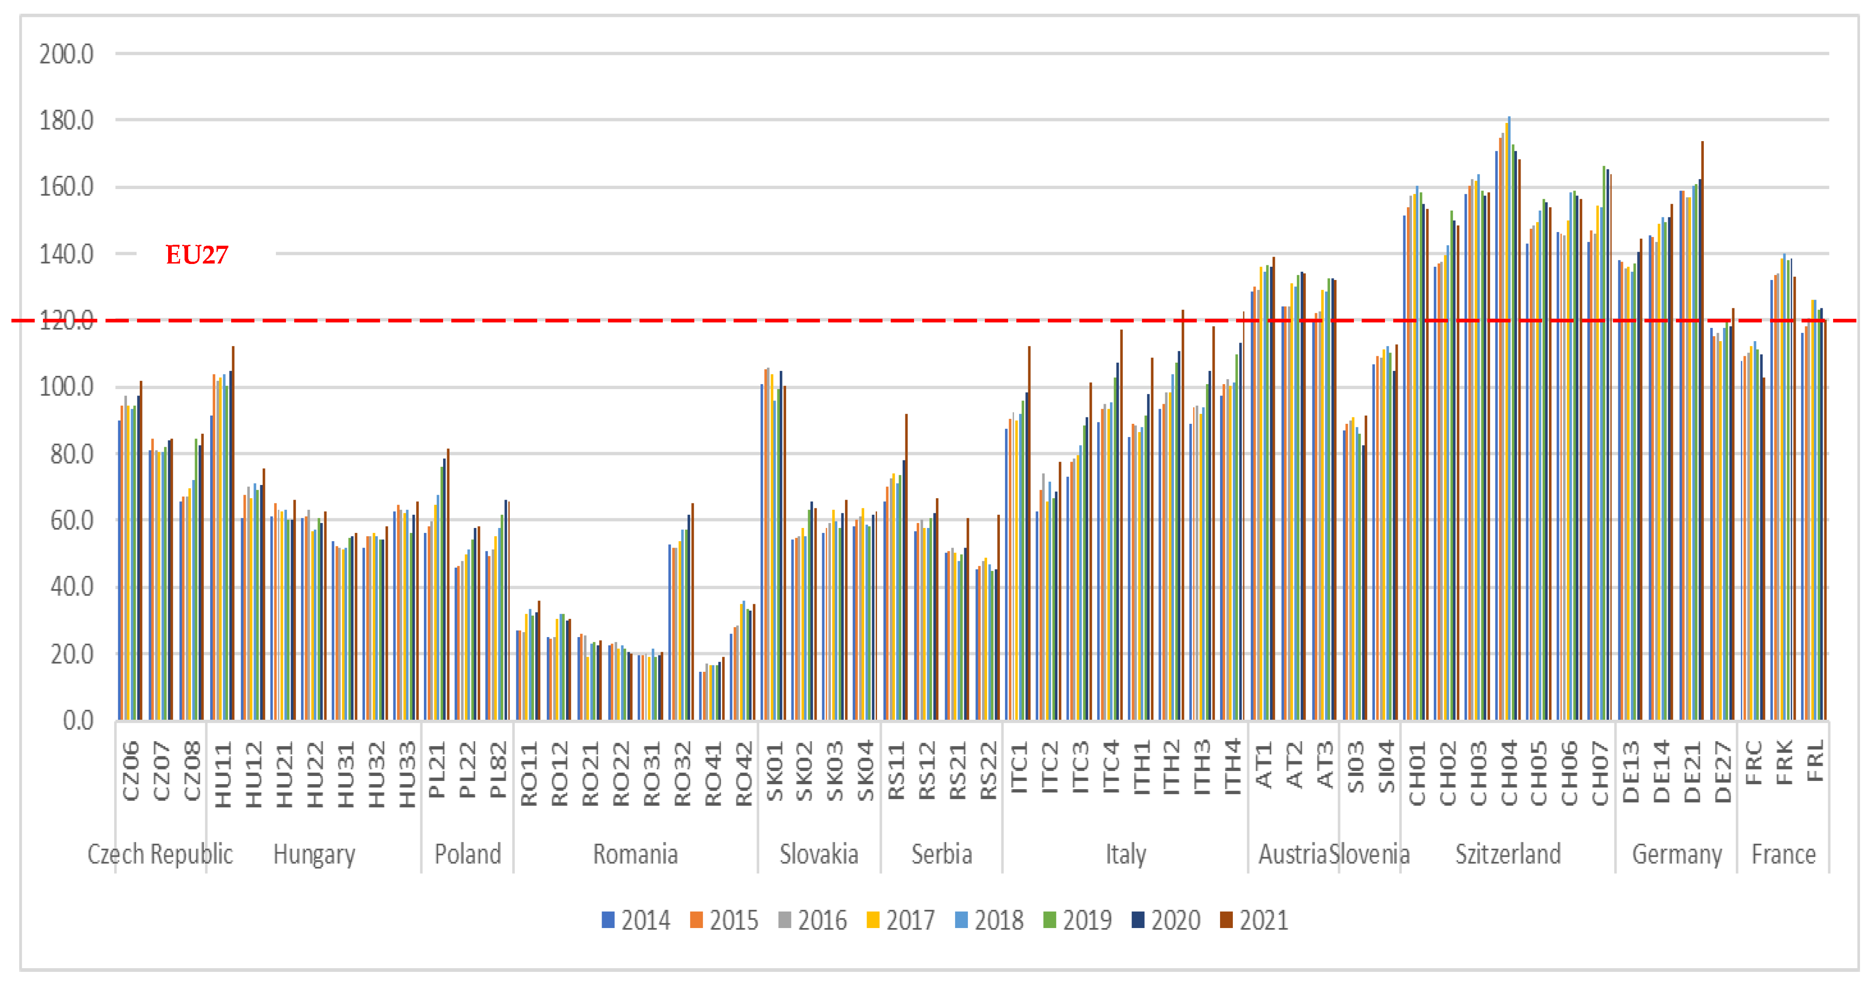Select the Czech Republic country label
The height and width of the screenshot is (981, 1871).
[160, 854]
